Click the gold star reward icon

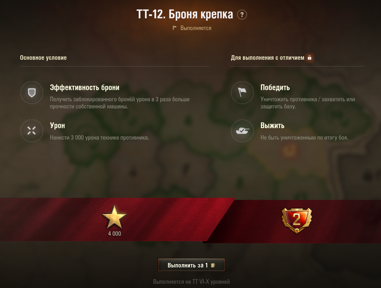114,217
